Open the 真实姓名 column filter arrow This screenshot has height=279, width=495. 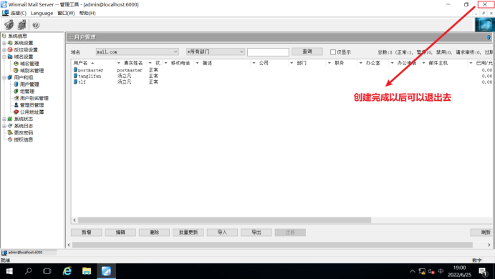click(x=119, y=64)
